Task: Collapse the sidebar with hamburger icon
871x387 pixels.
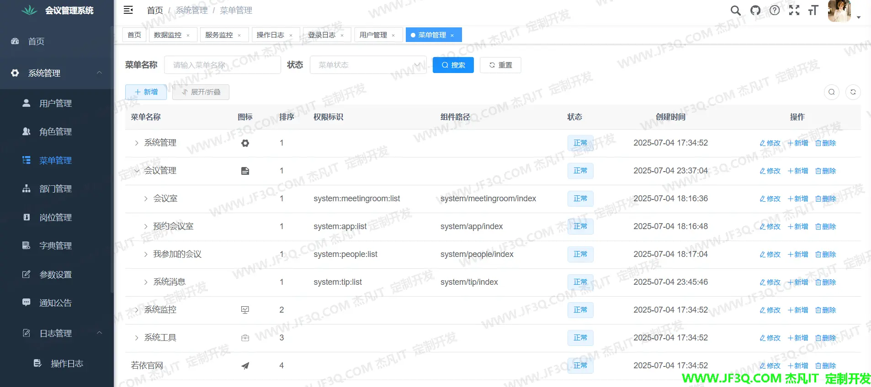Action: click(x=128, y=10)
